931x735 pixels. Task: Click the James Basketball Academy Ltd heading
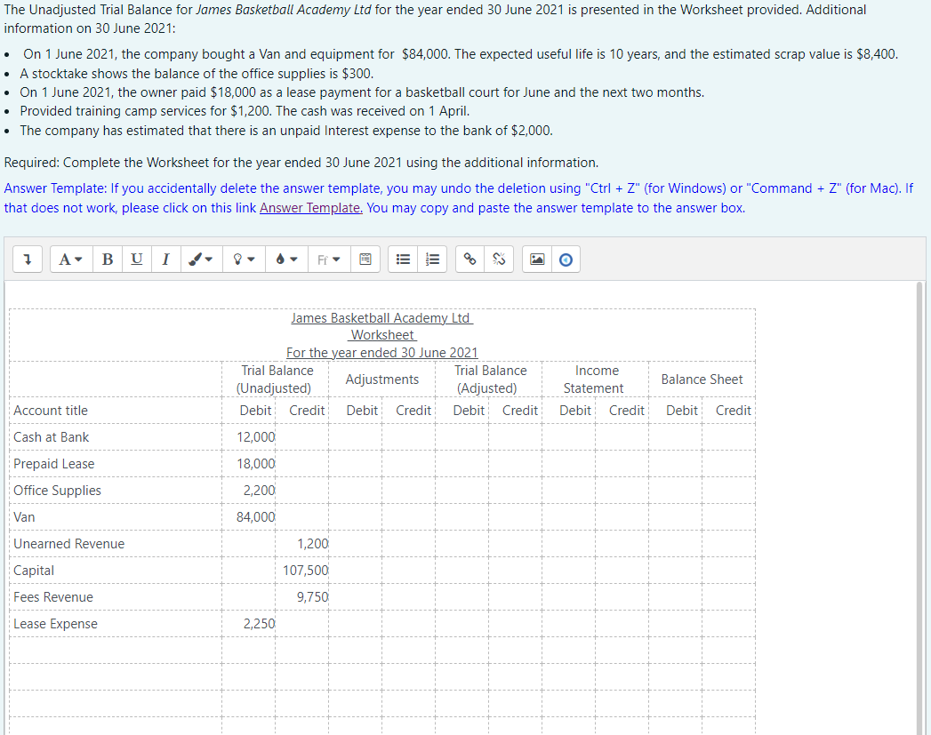381,318
